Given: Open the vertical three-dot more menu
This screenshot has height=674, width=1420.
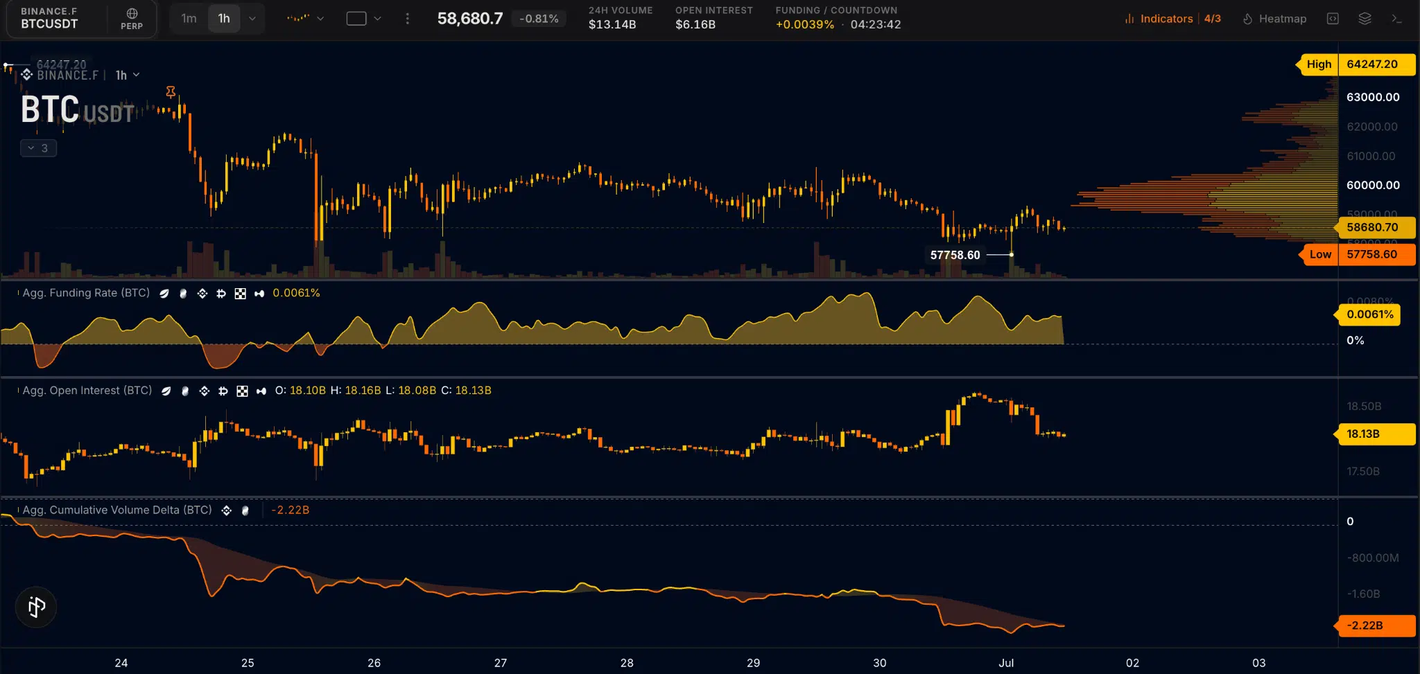Looking at the screenshot, I should pos(407,19).
